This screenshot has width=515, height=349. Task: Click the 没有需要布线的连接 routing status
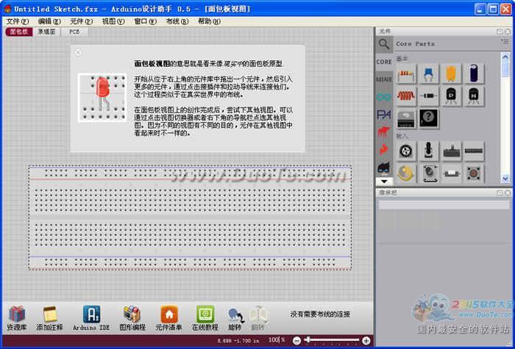(x=320, y=314)
